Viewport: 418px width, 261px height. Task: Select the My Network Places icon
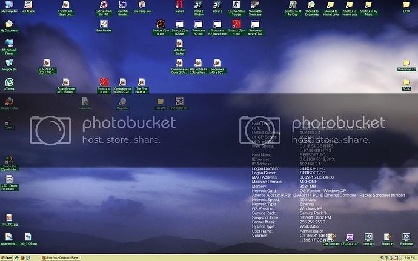(9, 44)
